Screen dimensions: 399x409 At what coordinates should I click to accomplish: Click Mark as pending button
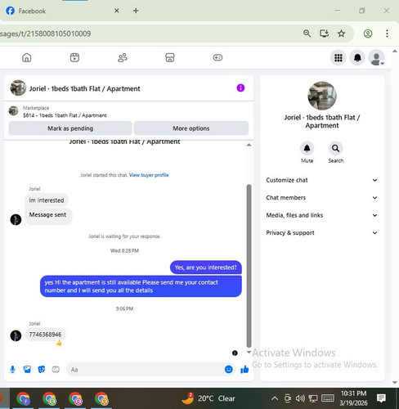[70, 128]
